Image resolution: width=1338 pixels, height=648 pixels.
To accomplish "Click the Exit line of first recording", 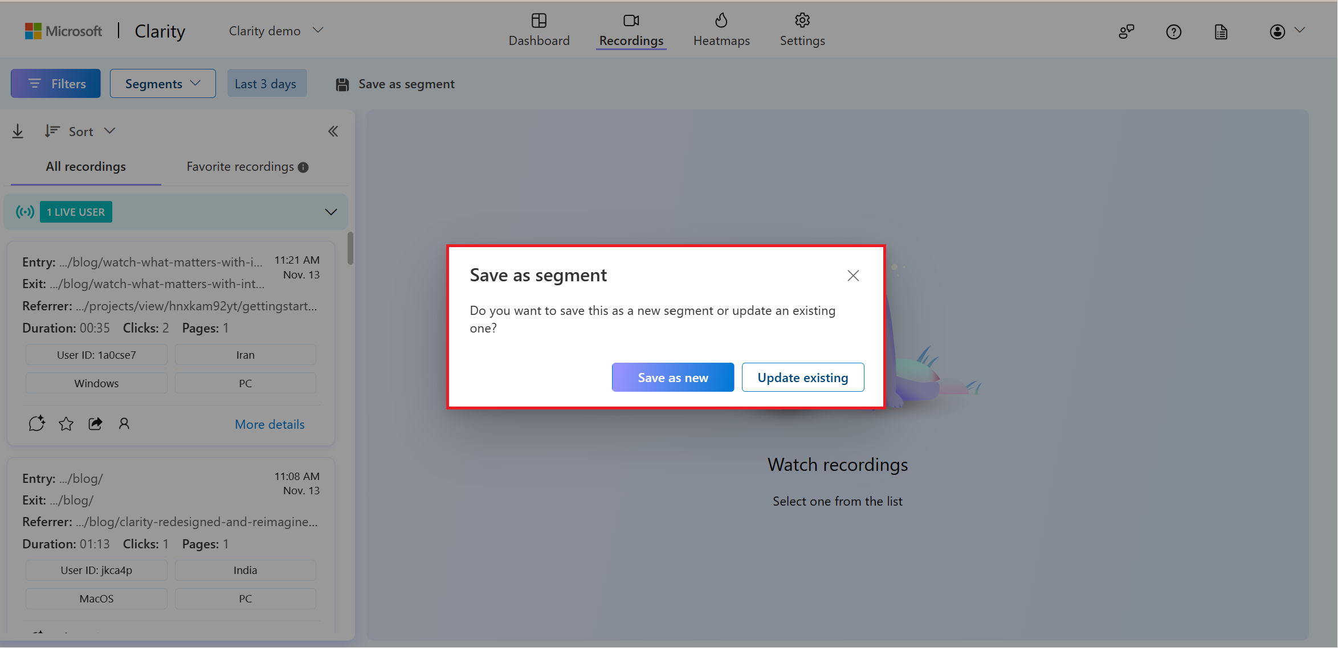I will tap(144, 284).
